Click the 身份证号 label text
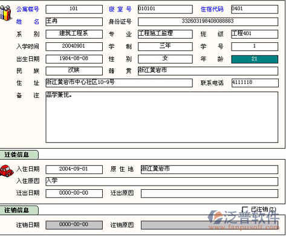286x237 pixels. tap(120, 22)
